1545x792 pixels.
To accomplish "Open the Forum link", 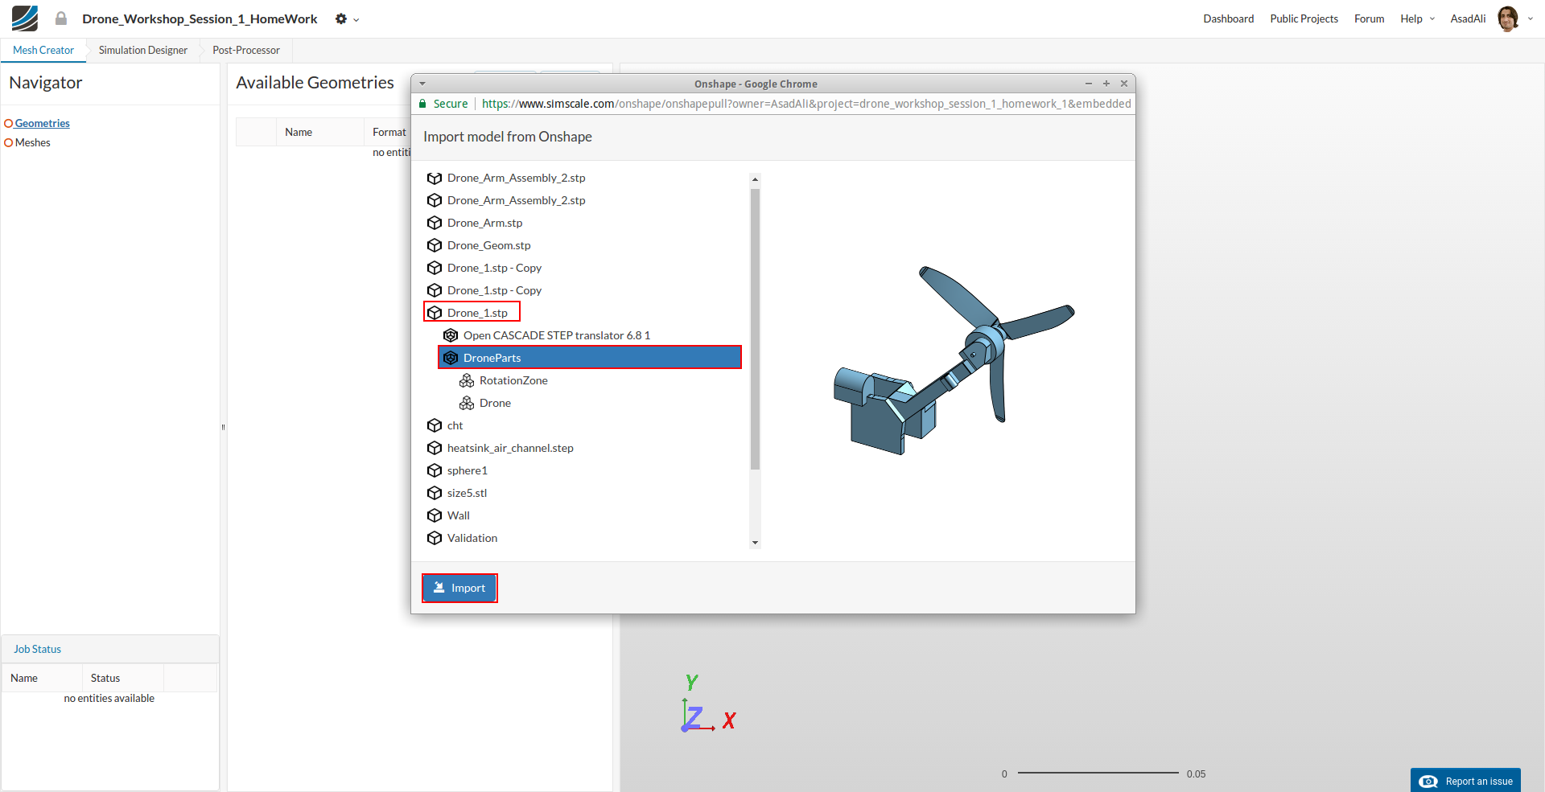I will (1369, 18).
